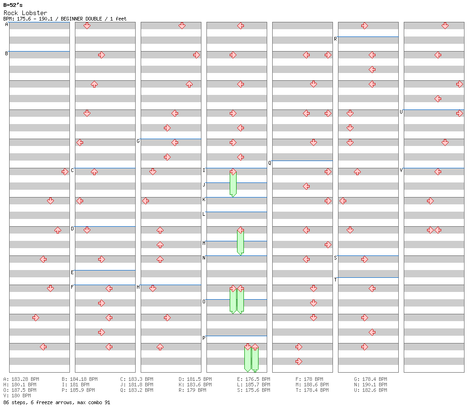Click the down arrow step at marker H
Viewport: 475px width, 416px height.
tap(153, 289)
